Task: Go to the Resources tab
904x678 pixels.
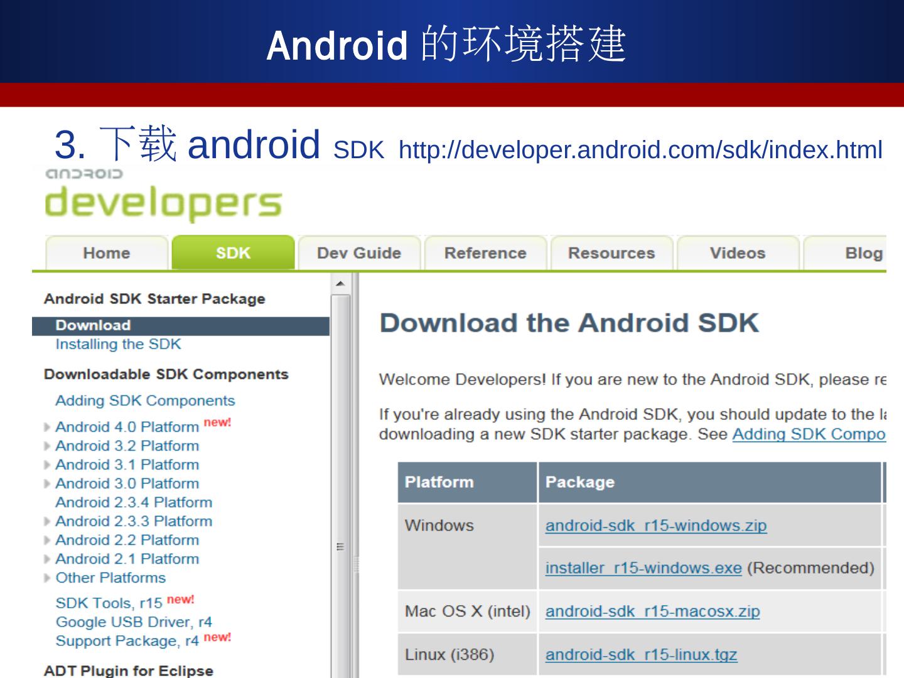Action: (611, 253)
